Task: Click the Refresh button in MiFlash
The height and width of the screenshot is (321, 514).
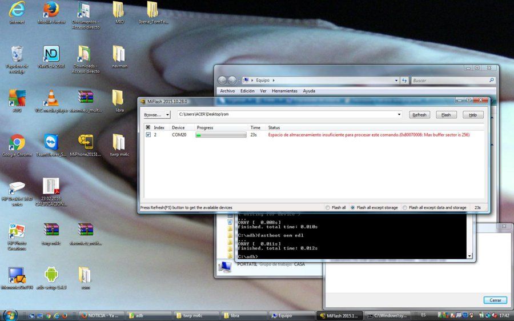Action: coord(420,115)
